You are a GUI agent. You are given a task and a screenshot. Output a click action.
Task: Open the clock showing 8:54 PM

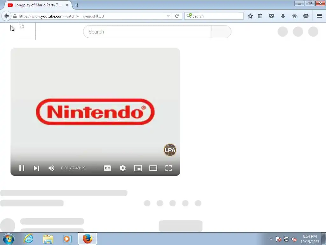point(310,239)
